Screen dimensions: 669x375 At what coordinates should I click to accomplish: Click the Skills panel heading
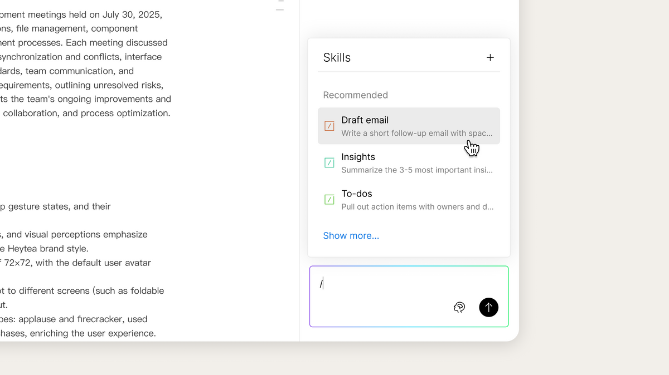(337, 57)
